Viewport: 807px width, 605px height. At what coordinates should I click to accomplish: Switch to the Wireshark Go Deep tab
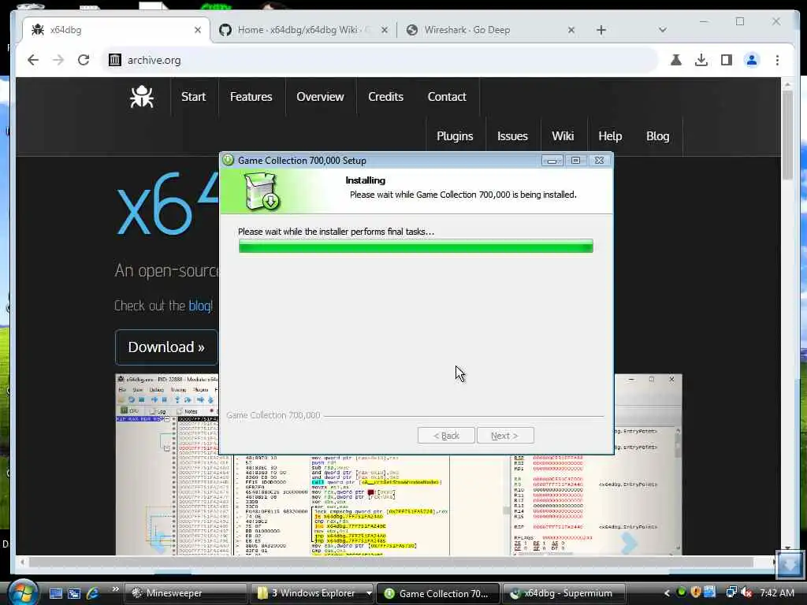click(484, 30)
